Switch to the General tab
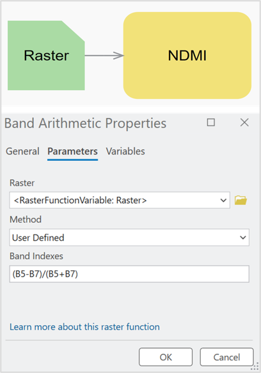The width and height of the screenshot is (261, 373). (x=22, y=151)
